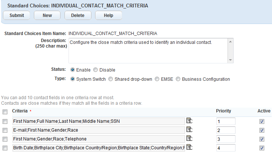272x153 pixels.
Task: Open field picker icon for Birth Date criteria row
Action: pos(189,147)
